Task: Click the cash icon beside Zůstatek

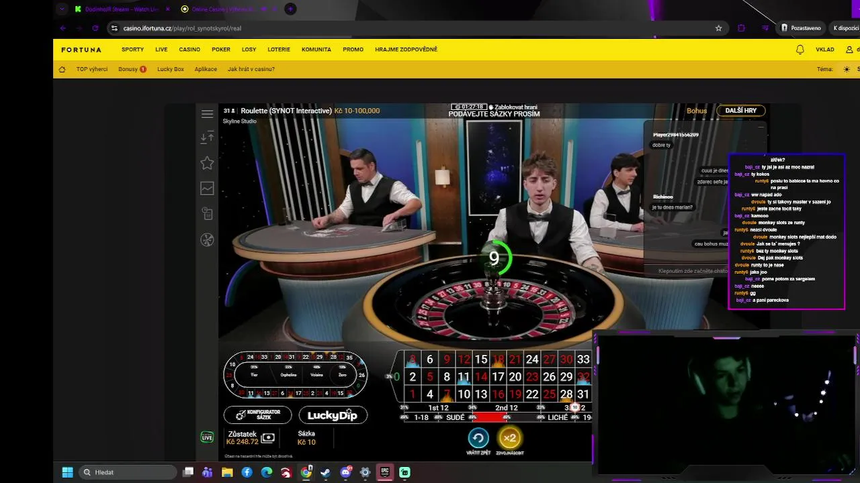Action: (267, 438)
